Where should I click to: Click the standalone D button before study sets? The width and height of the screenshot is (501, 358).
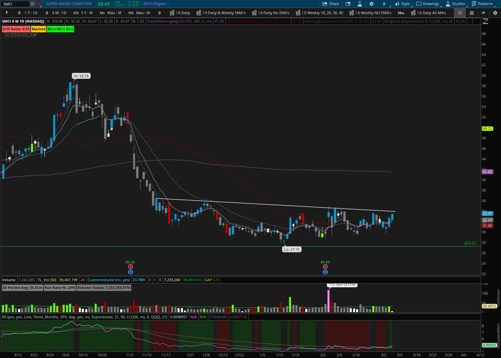coord(159,13)
